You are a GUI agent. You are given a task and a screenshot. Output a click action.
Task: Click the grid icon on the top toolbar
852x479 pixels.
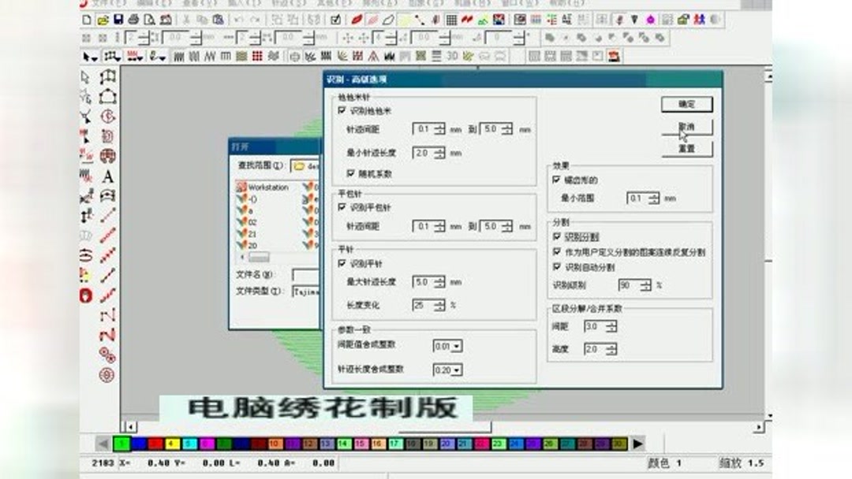[x=452, y=20]
